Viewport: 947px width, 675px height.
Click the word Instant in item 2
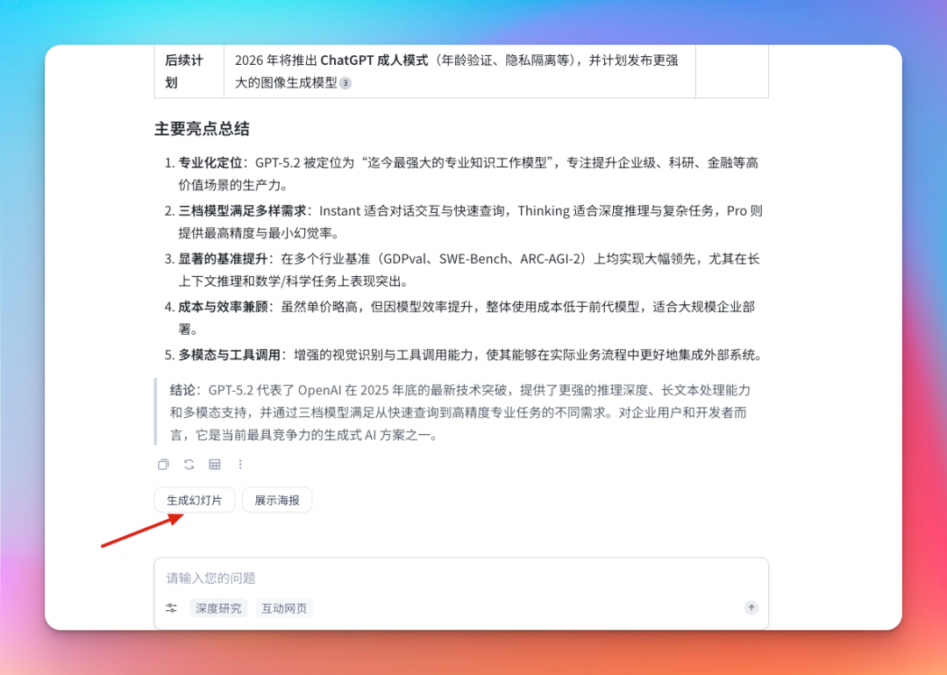(x=339, y=210)
